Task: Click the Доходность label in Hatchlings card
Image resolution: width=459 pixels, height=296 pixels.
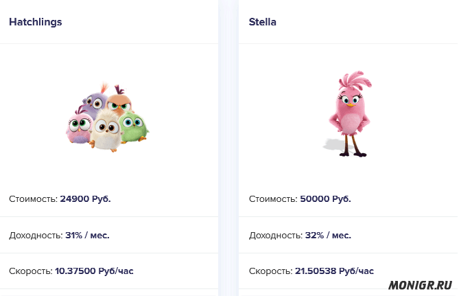Action: point(35,235)
